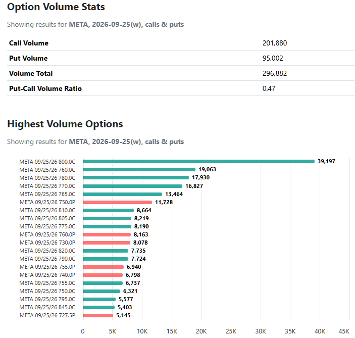Click the red META 755.0P bar
This screenshot has width=355, height=338.
pyautogui.click(x=104, y=267)
